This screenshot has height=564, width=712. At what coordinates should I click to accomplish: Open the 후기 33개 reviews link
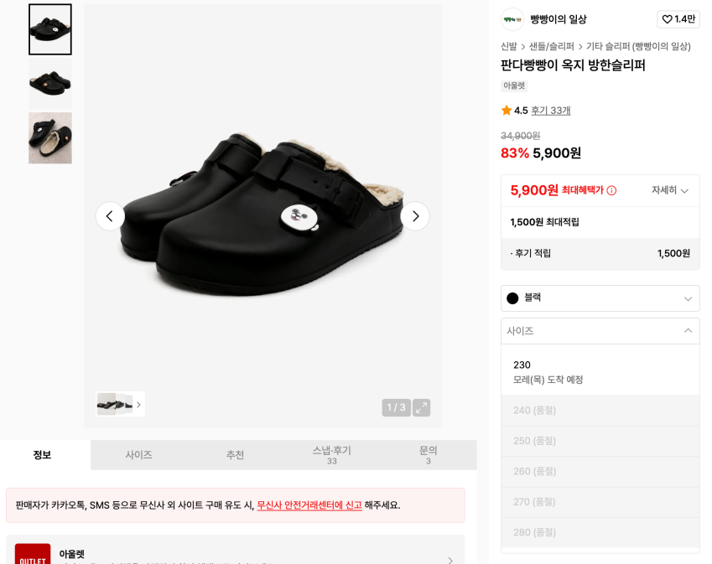click(x=550, y=111)
